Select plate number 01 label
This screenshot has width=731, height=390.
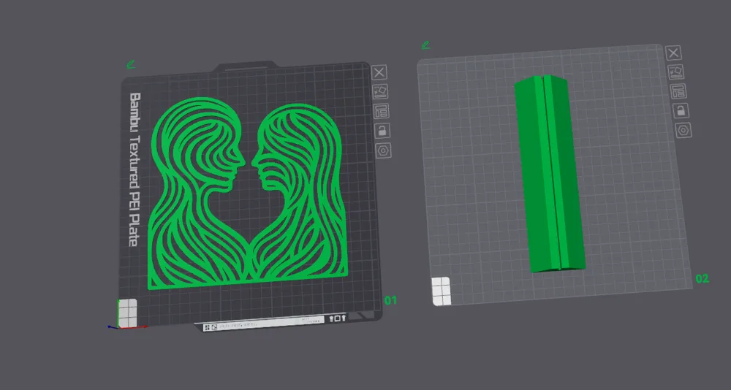click(x=390, y=301)
